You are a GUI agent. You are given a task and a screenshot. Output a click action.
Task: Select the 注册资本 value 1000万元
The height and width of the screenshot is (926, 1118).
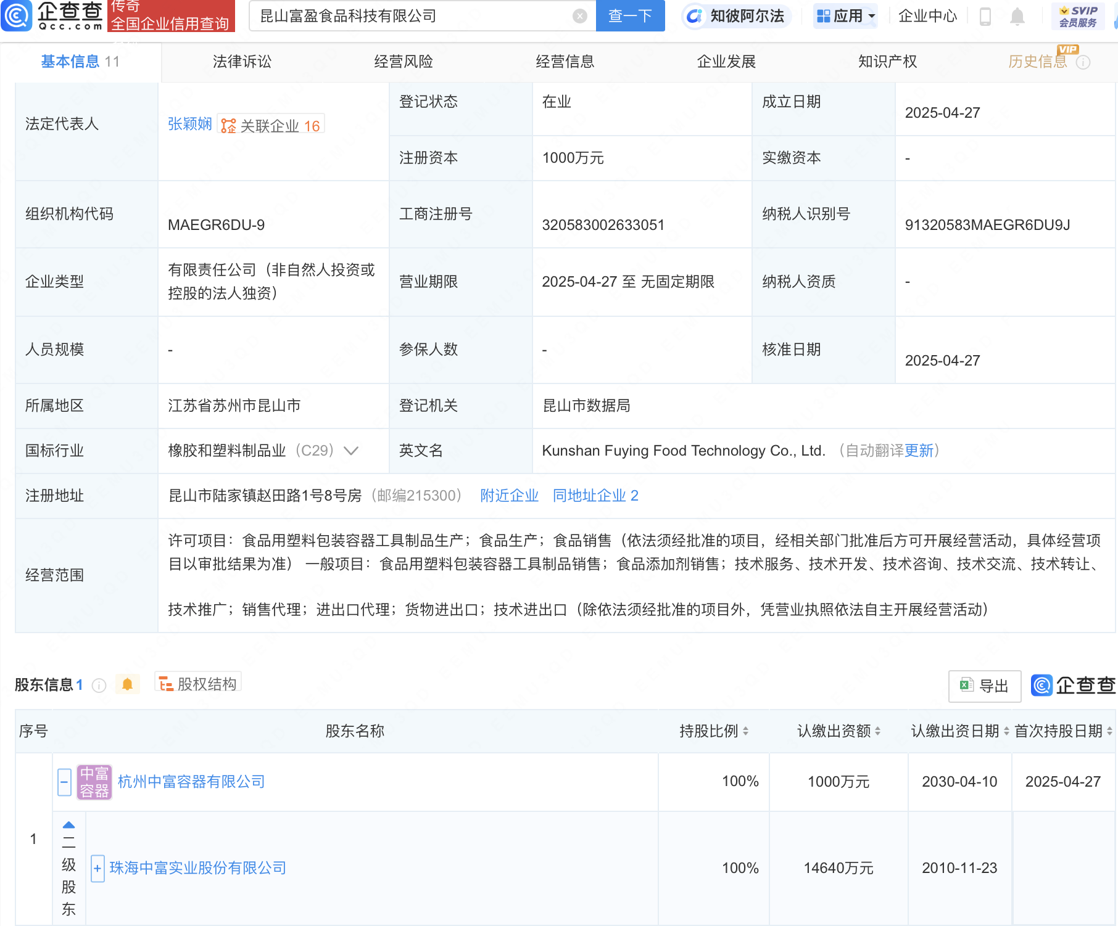(573, 158)
